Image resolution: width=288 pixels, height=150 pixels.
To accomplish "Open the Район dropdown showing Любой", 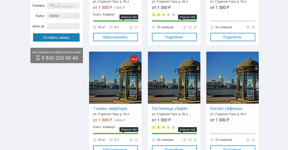I will tap(63, 16).
